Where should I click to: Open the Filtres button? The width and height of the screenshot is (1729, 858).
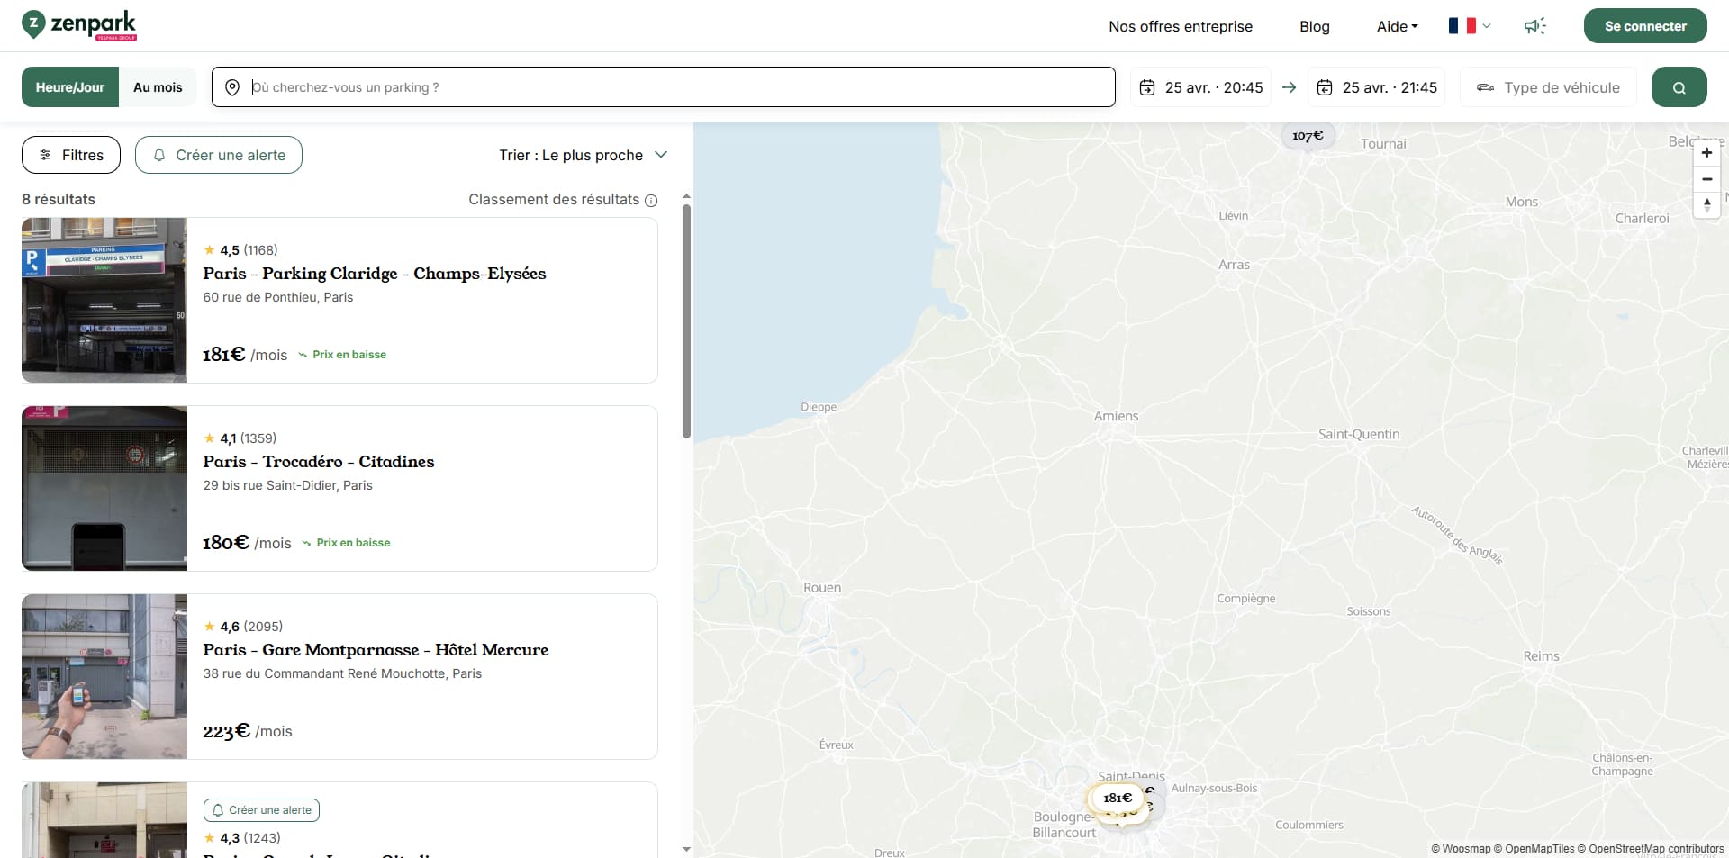tap(71, 155)
